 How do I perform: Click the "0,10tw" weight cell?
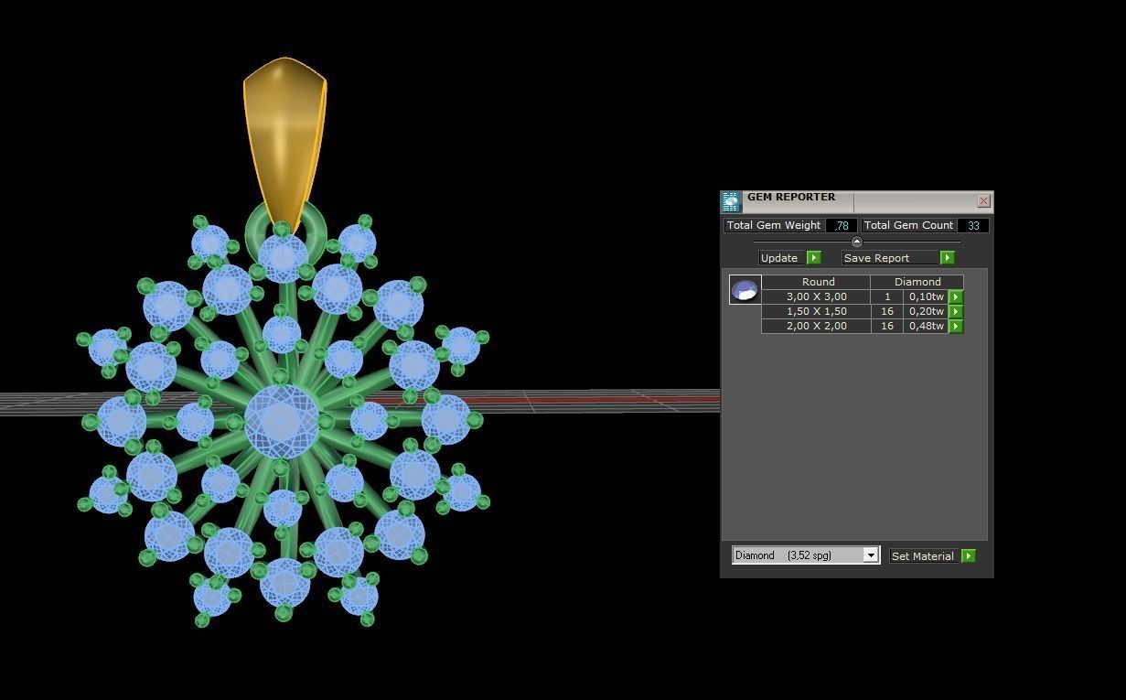(926, 296)
